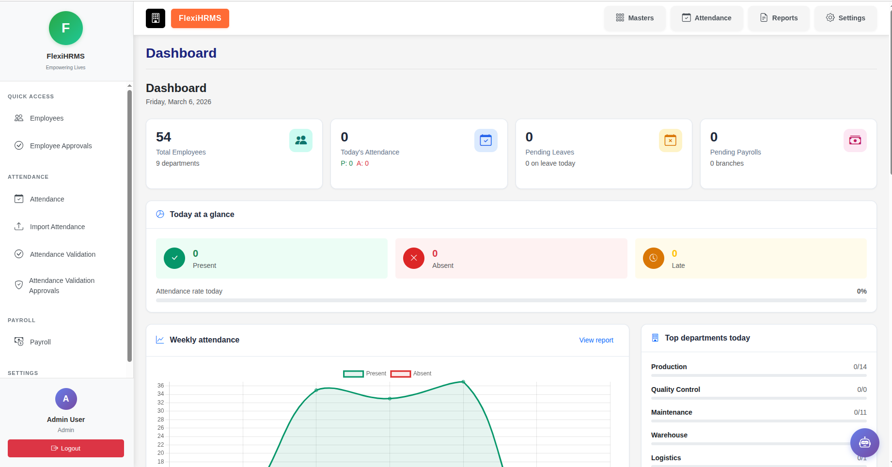
Task: Click the attendance rate progress bar
Action: 511,300
